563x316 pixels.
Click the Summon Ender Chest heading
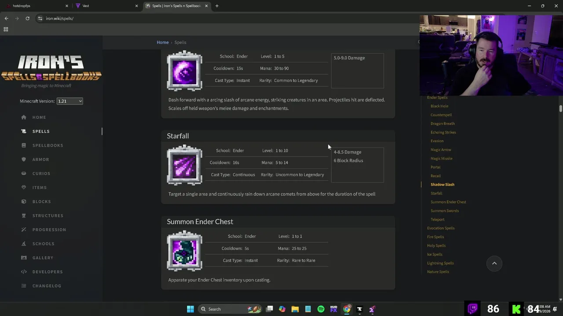pos(200,222)
